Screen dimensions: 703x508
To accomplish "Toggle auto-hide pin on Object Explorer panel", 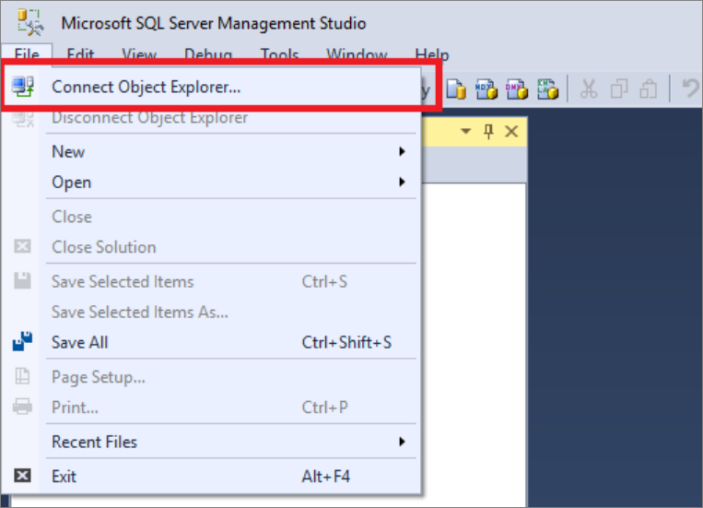I will (488, 132).
